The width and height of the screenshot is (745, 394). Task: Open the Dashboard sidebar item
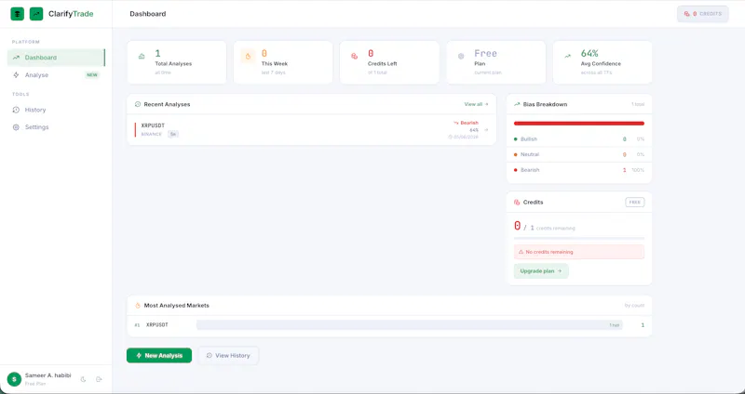(x=56, y=58)
